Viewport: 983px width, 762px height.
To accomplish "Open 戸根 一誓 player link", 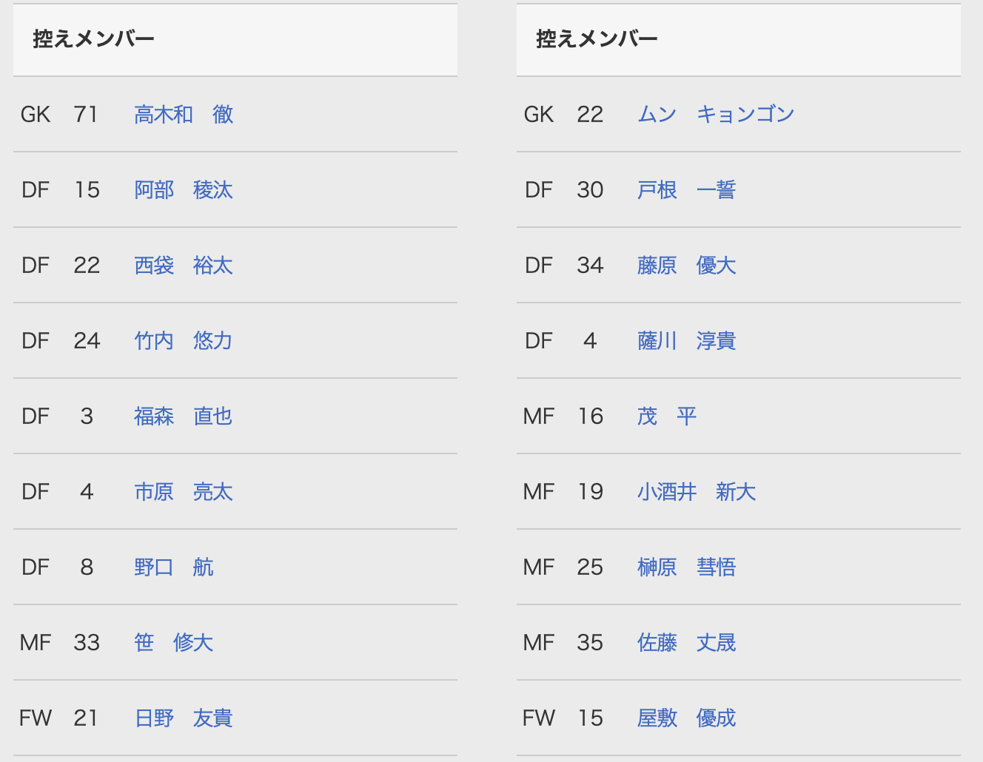I will click(687, 190).
